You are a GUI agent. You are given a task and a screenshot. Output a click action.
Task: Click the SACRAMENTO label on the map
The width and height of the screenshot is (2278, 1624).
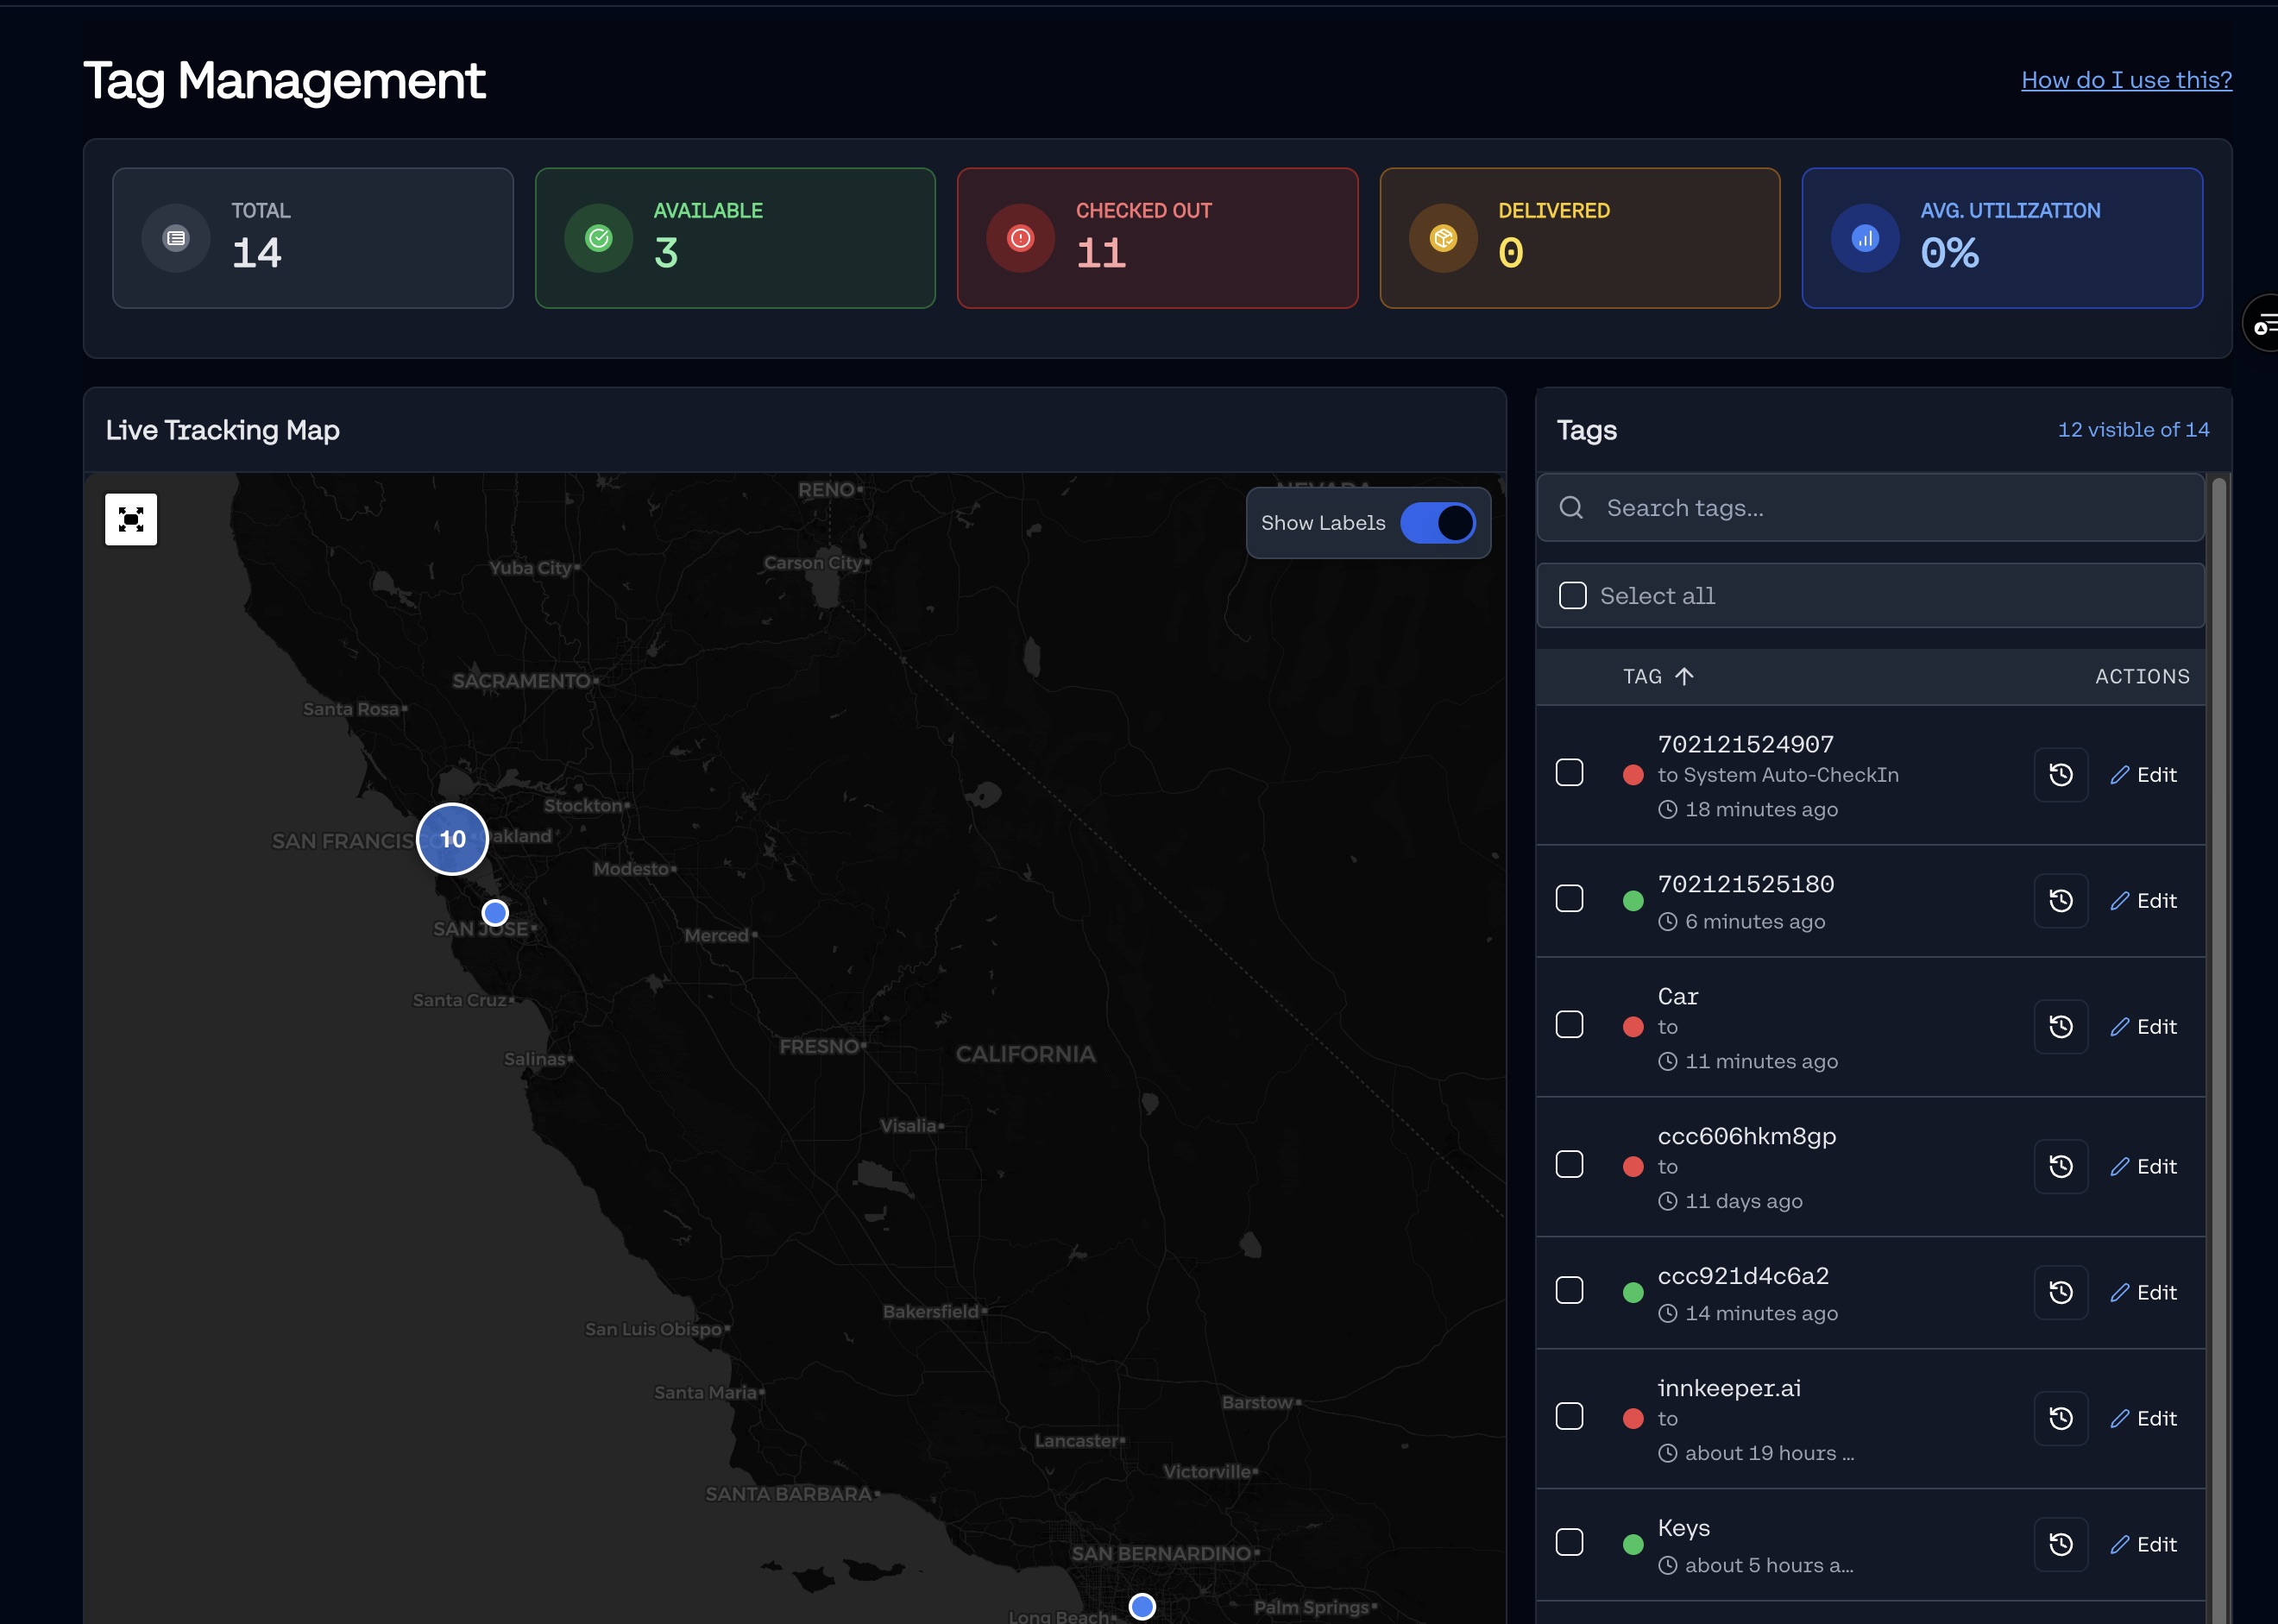coord(521,681)
